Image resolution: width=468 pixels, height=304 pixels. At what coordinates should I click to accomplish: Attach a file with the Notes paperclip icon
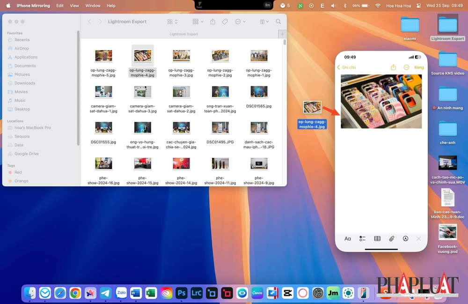coord(392,238)
